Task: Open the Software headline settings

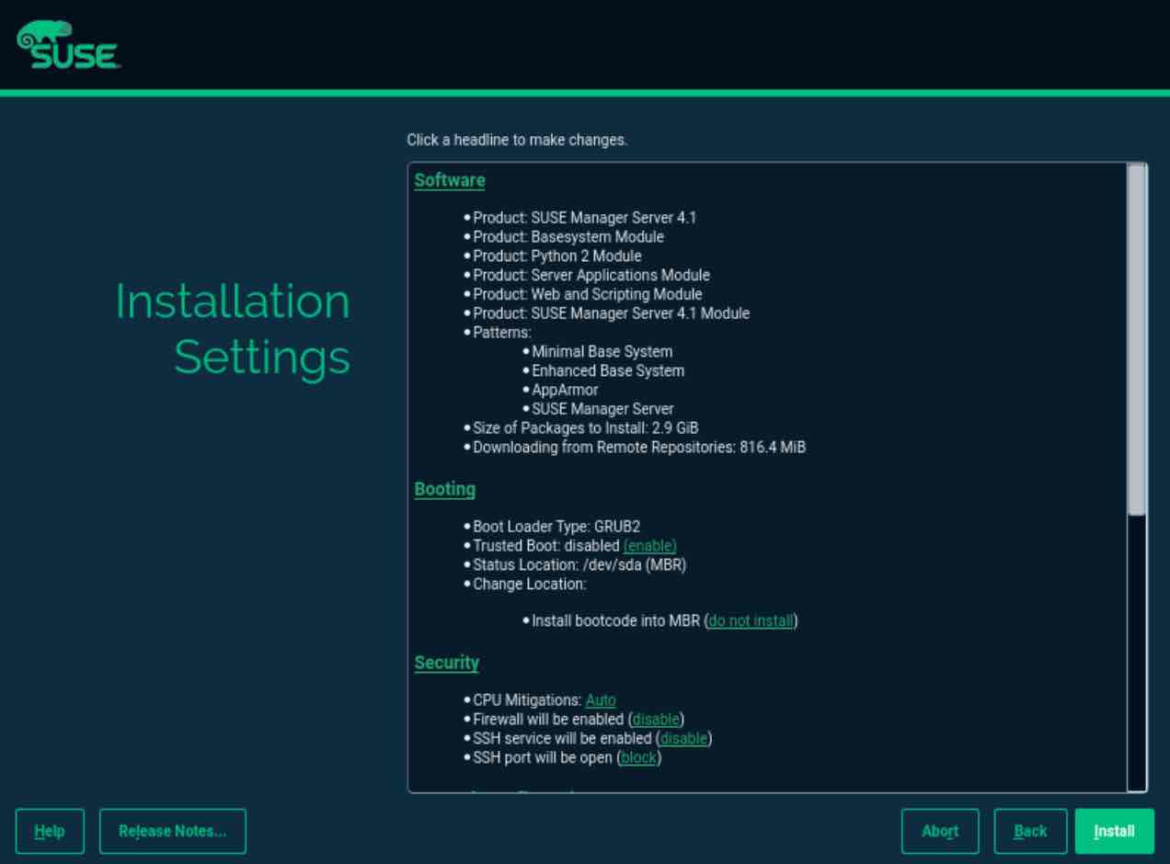Action: tap(450, 180)
